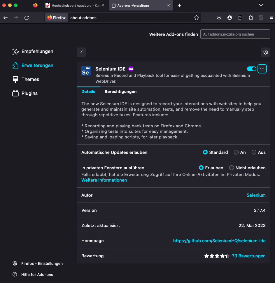Image resolution: width=275 pixels, height=283 pixels.
Task: Return to the extensions list with back chevron
Action: point(81,52)
